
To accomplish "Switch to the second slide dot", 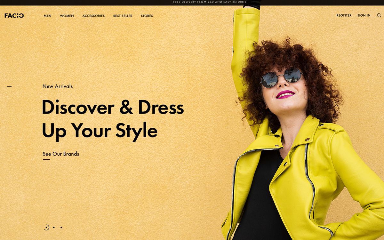I will 54,228.
